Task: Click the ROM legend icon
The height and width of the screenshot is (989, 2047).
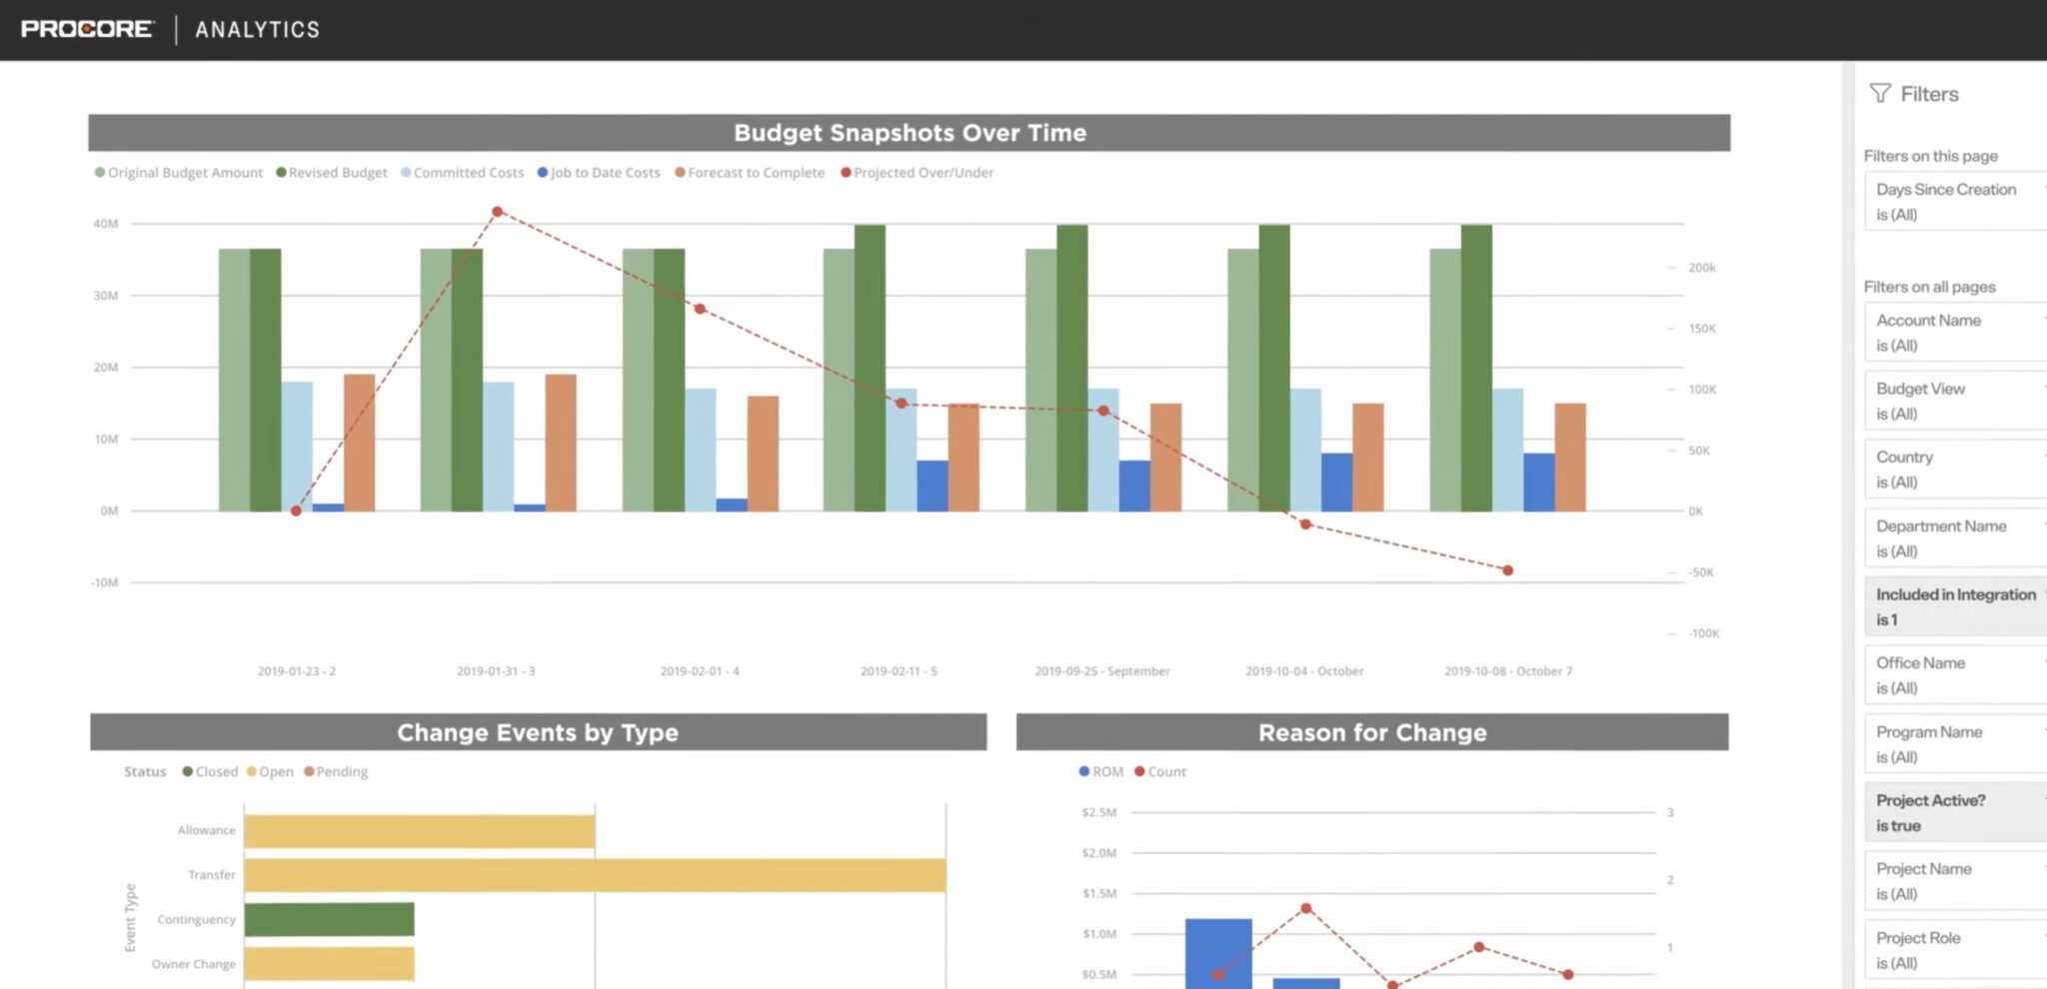Action: (x=1081, y=771)
